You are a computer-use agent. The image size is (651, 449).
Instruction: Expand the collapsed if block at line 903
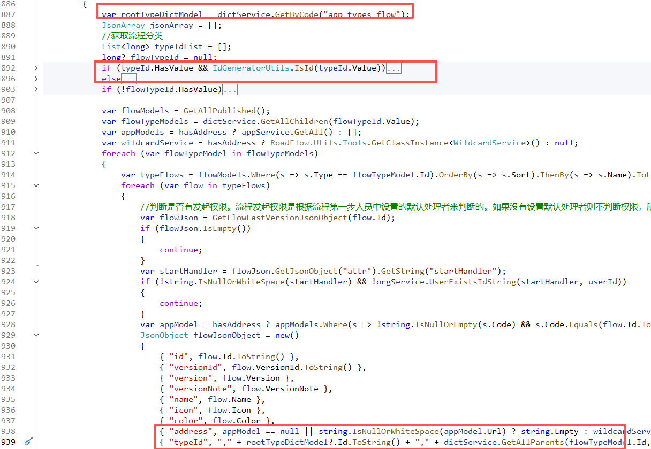36,89
